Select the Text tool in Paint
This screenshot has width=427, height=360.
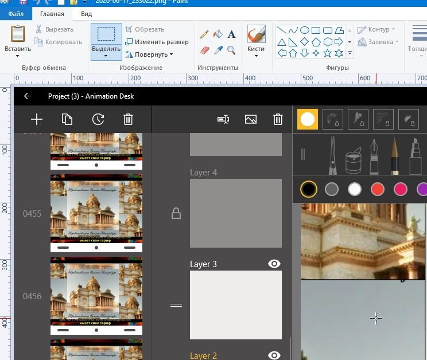click(x=231, y=34)
